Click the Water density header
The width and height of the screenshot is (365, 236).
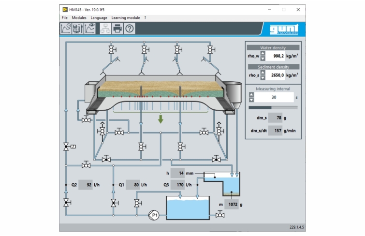(273, 47)
